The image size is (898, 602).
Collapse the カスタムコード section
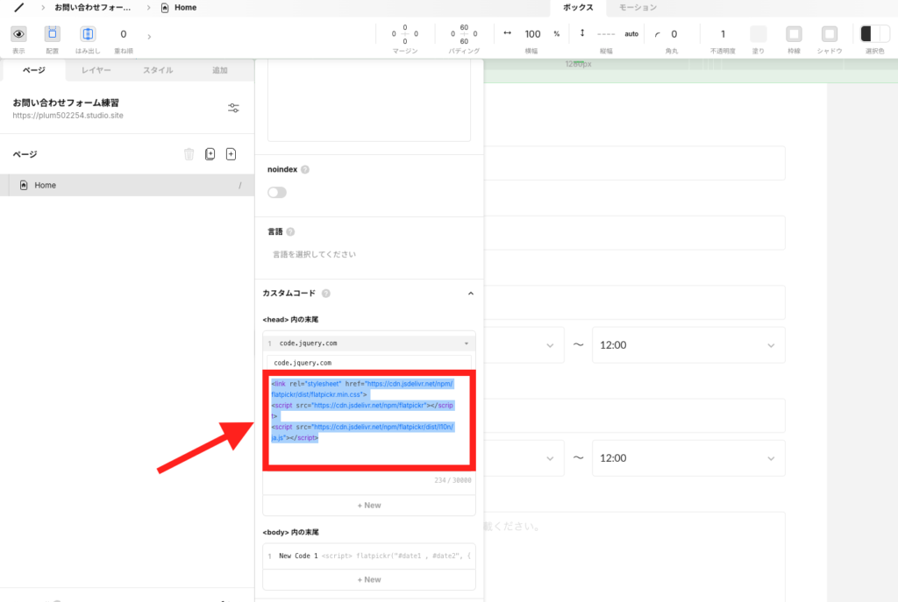471,294
